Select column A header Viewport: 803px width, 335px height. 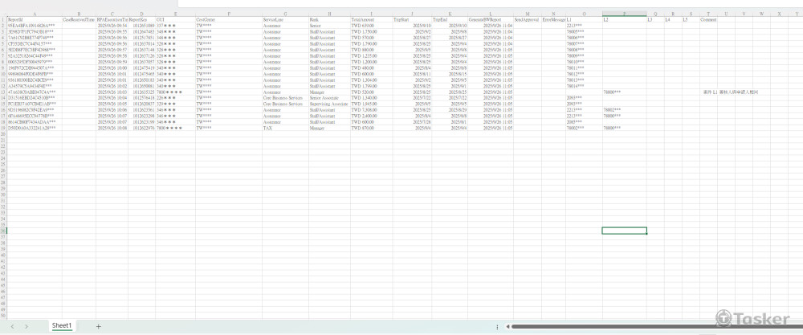pos(34,14)
